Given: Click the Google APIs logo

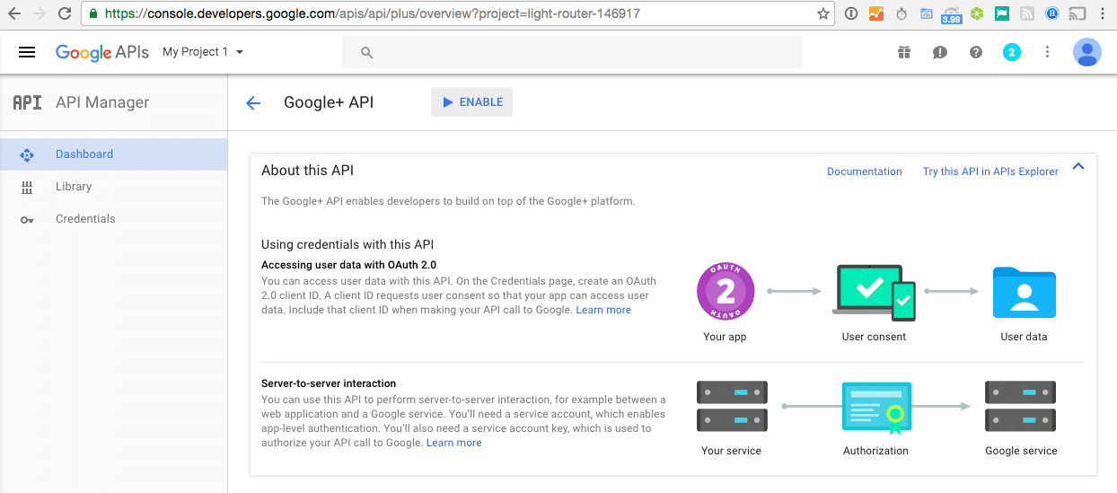Looking at the screenshot, I should pos(102,52).
